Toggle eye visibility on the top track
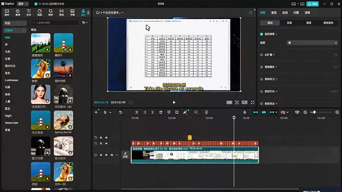Viewport: 342px width, 192px height. coord(106,138)
